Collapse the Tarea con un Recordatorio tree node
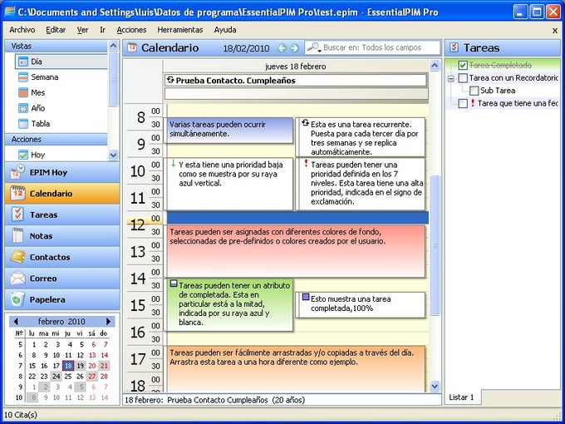 451,78
